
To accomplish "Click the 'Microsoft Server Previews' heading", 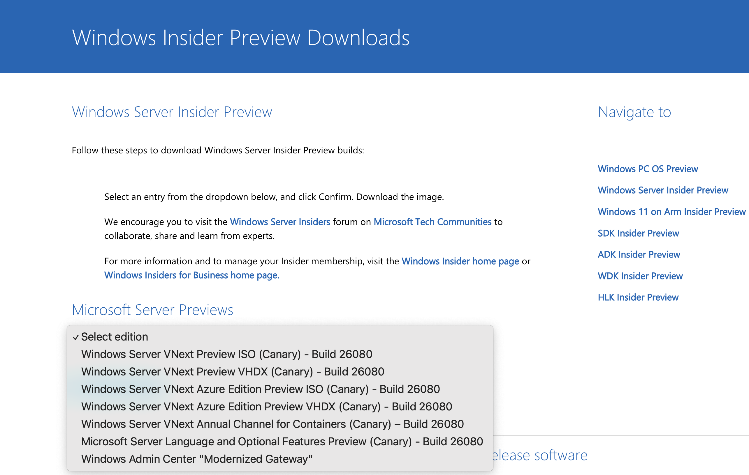I will (152, 310).
